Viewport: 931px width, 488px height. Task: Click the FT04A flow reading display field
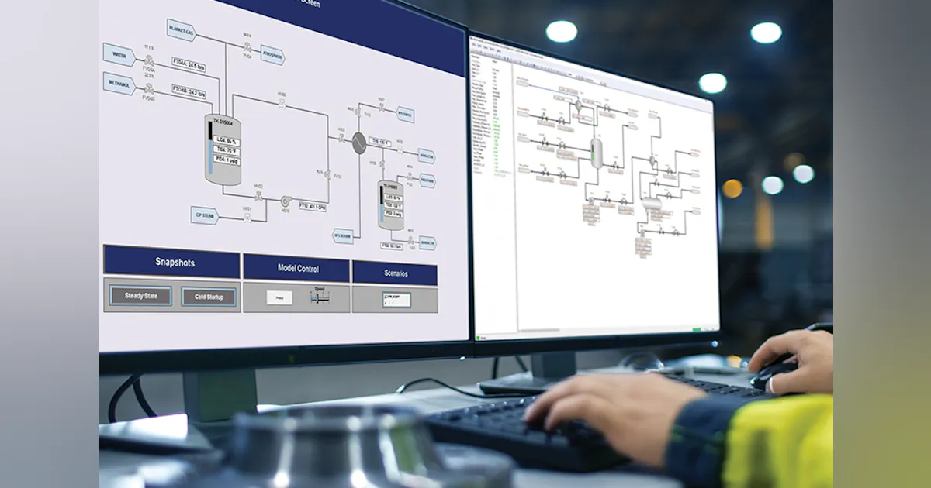point(189,64)
